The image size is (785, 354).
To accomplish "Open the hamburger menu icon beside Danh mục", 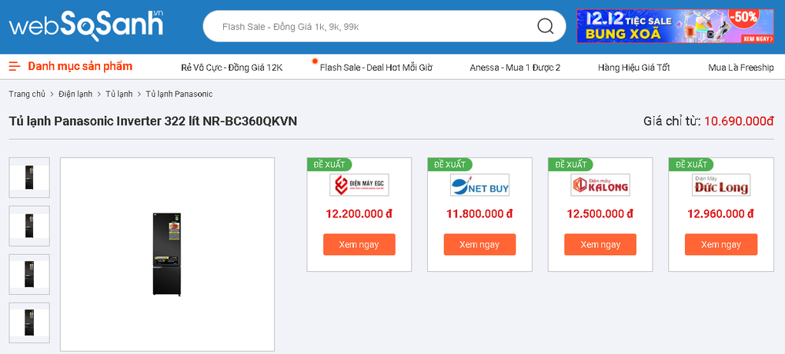I will pos(15,66).
